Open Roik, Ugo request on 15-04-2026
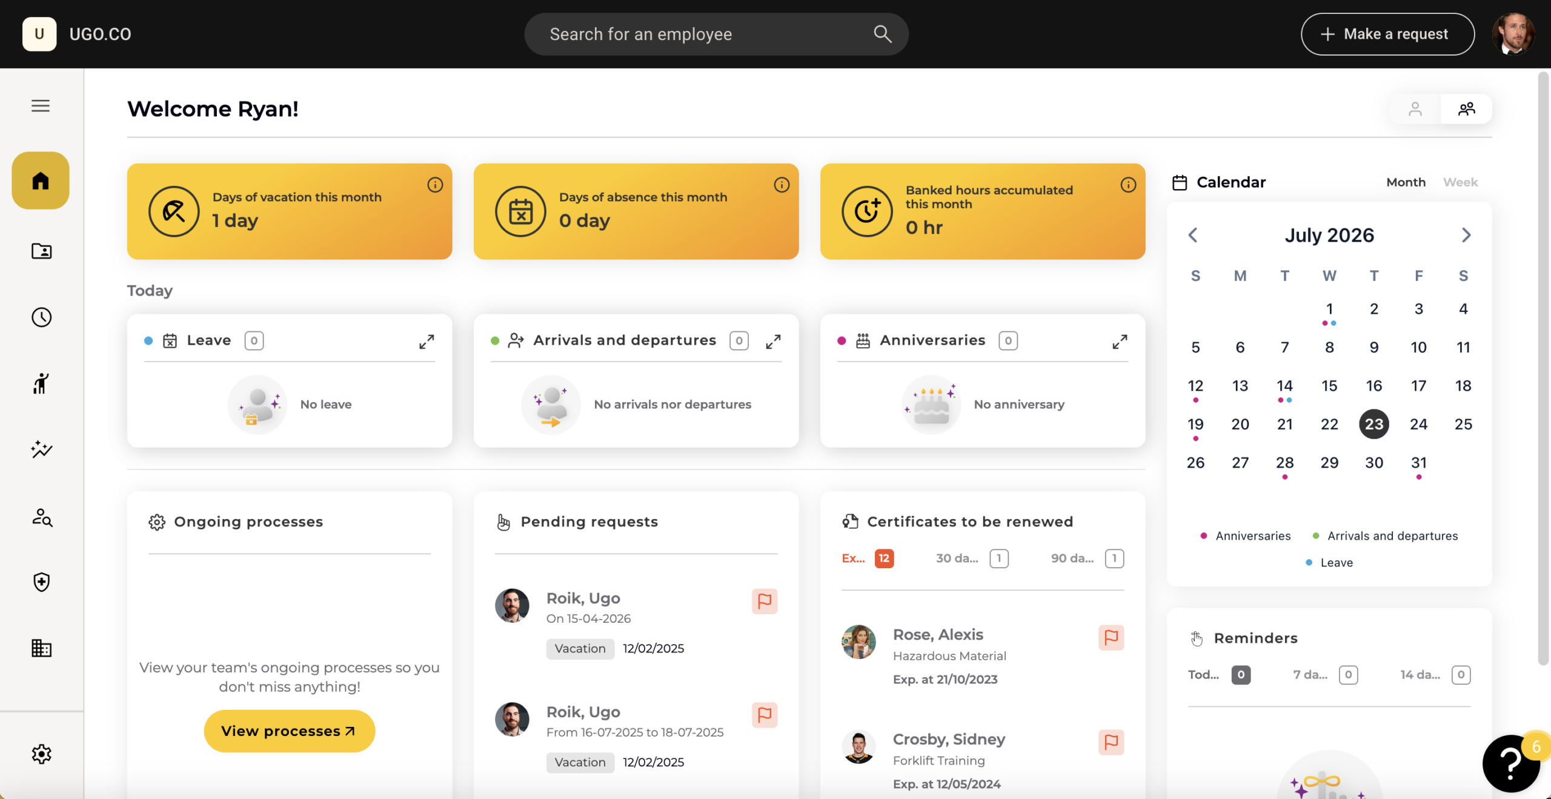 pyautogui.click(x=636, y=624)
